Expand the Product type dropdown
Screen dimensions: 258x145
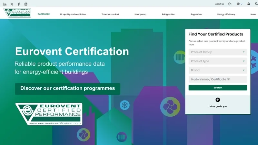click(218, 61)
